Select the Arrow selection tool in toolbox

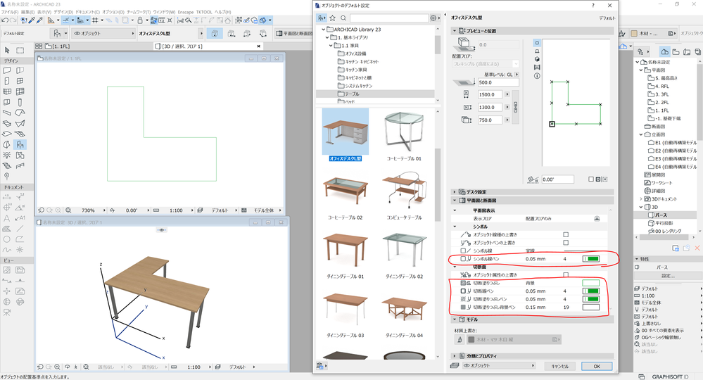7,50
